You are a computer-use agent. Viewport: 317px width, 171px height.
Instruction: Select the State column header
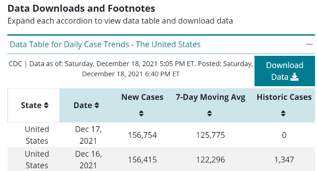pyautogui.click(x=34, y=105)
